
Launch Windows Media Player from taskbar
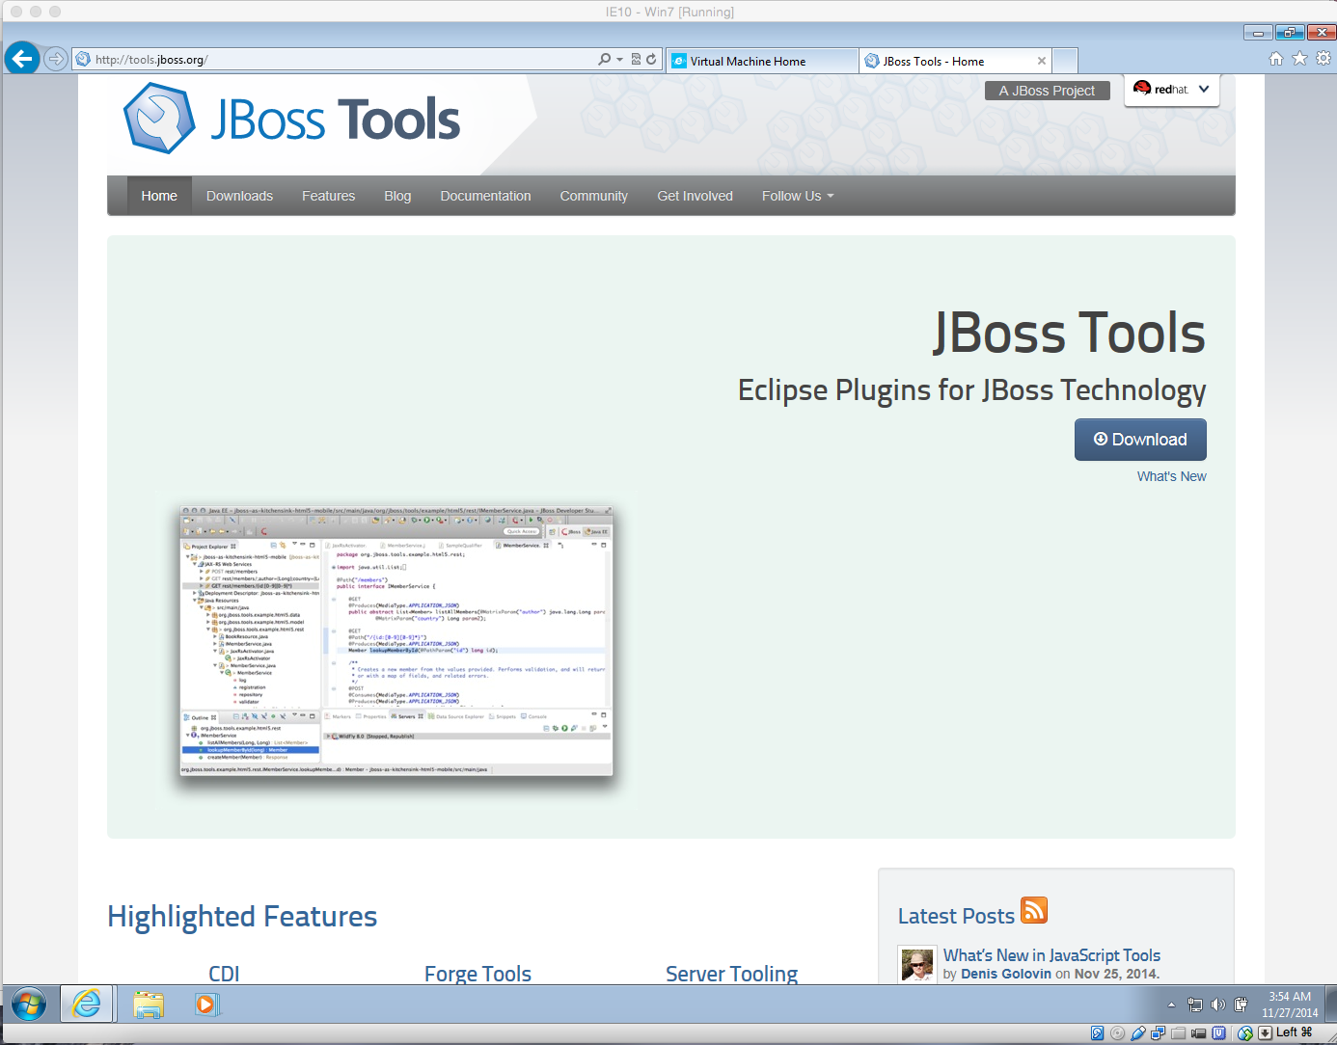(206, 1005)
